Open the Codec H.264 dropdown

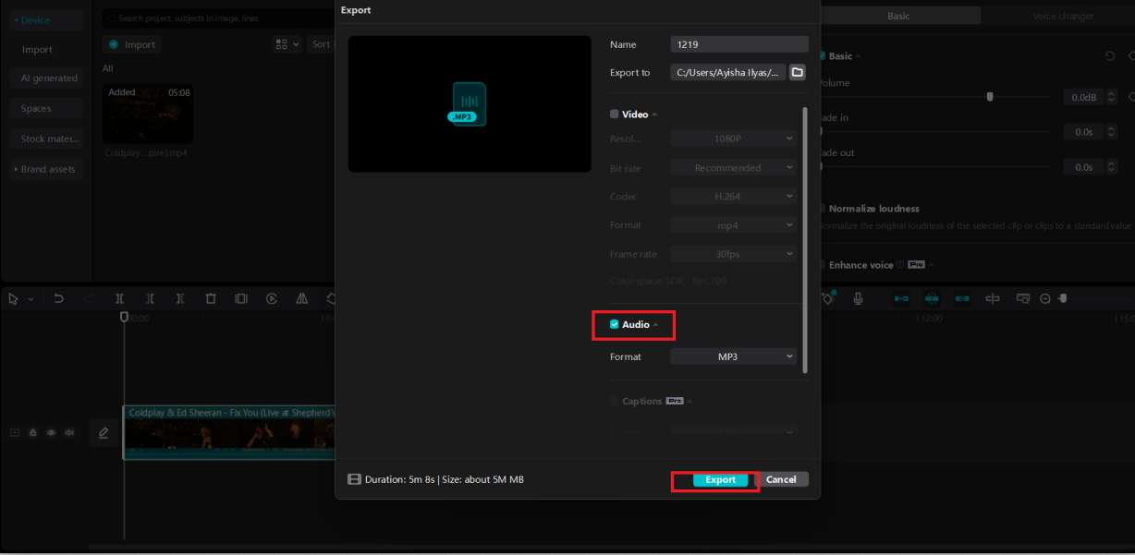[733, 197]
